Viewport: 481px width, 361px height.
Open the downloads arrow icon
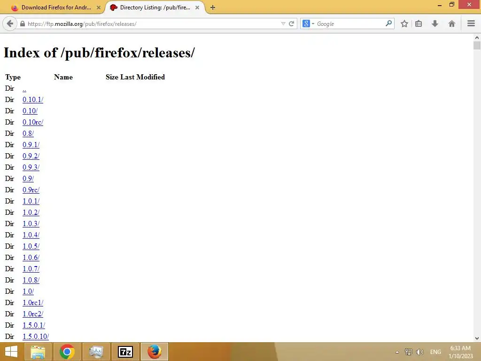pos(435,24)
